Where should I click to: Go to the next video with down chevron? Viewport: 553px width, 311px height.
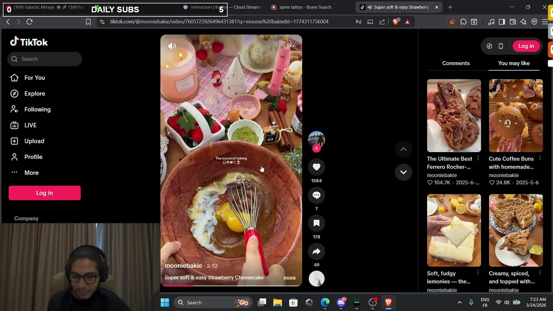click(403, 172)
